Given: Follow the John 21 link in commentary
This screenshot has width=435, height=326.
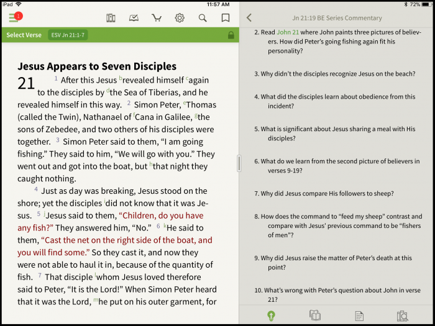Looking at the screenshot, I should (288, 32).
